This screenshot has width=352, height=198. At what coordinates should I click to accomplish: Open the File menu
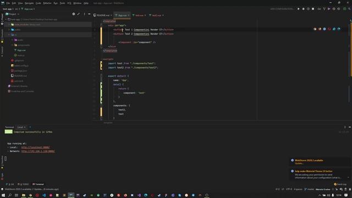[x=8, y=3]
